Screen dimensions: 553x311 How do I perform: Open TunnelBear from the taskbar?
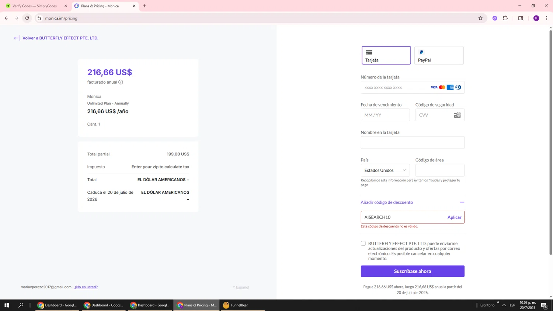coord(242,305)
